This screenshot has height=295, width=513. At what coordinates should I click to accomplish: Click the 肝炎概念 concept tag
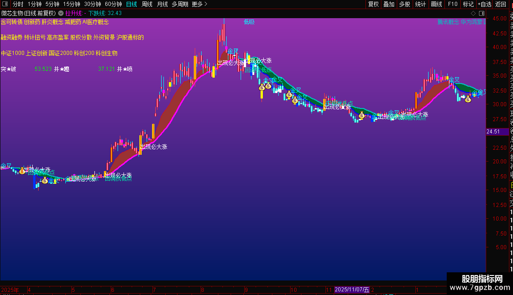[52, 22]
